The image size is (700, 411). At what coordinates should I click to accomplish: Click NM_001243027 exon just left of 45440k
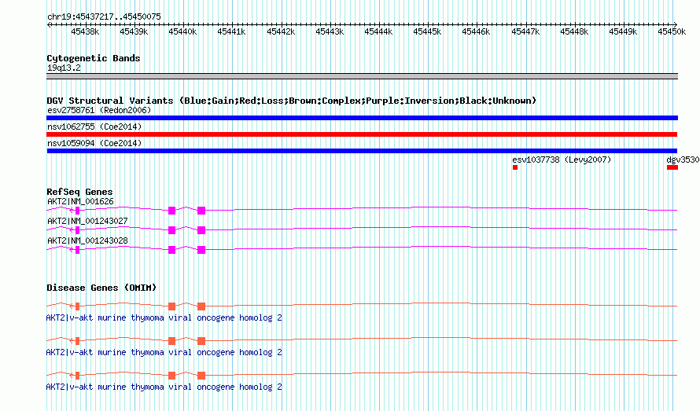(x=172, y=230)
